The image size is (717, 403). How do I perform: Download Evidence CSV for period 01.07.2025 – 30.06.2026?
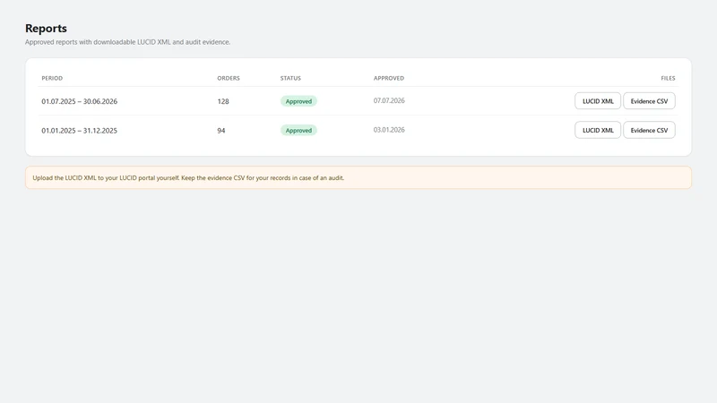pyautogui.click(x=649, y=101)
